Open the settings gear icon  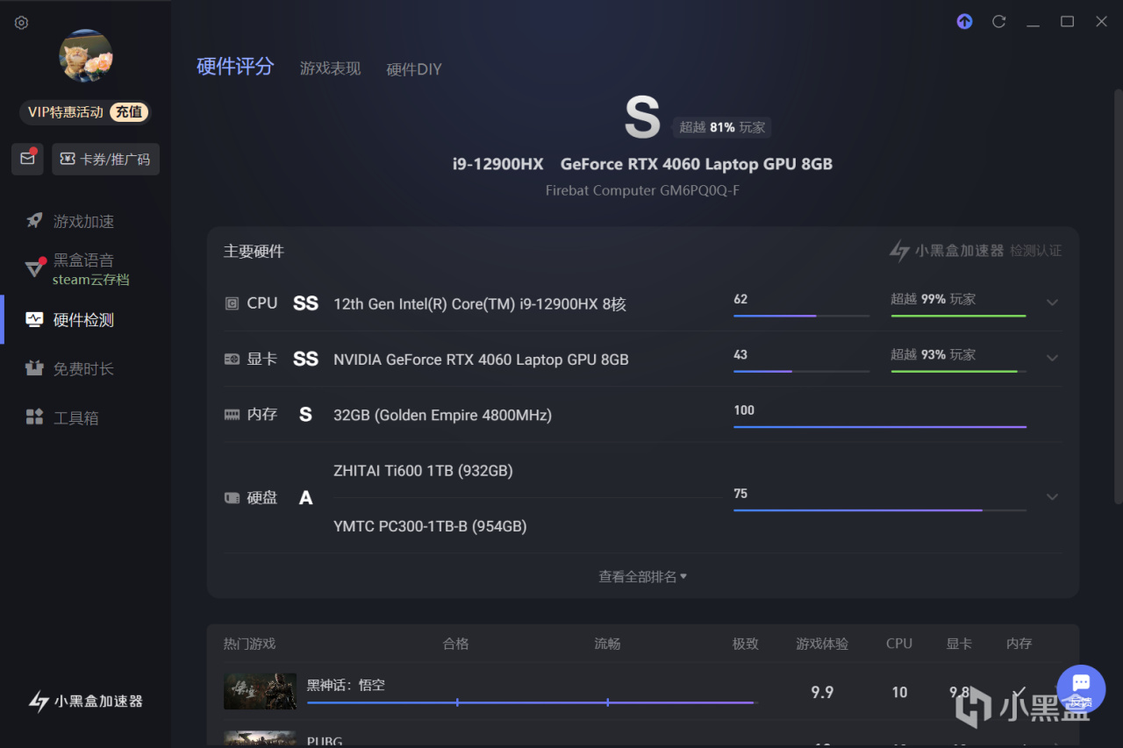click(x=21, y=23)
